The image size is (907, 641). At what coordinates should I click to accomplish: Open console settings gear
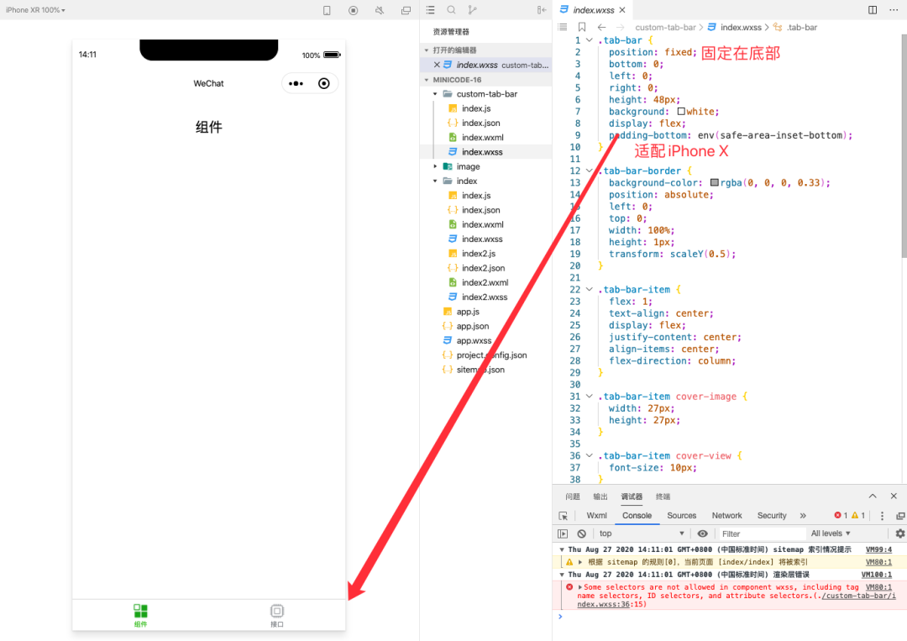point(900,533)
